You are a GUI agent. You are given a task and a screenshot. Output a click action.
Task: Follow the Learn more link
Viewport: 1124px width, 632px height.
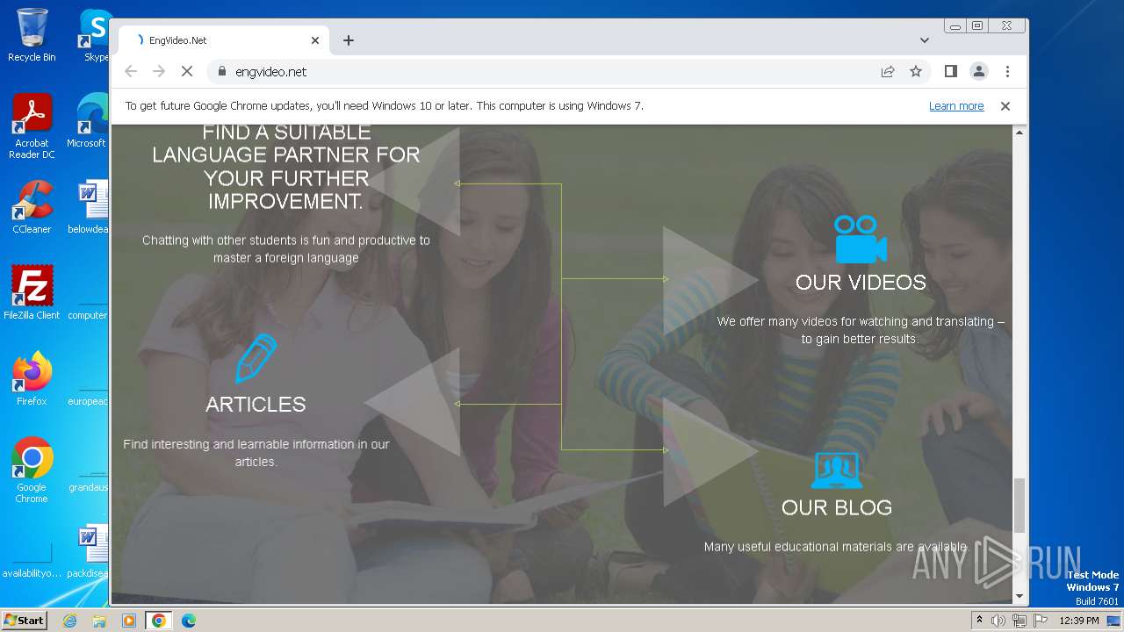956,106
